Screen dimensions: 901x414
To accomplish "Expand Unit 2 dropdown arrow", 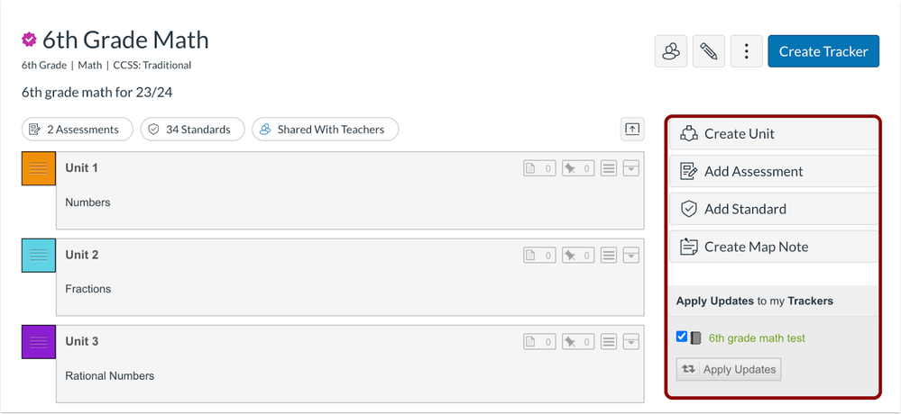I will [x=631, y=256].
